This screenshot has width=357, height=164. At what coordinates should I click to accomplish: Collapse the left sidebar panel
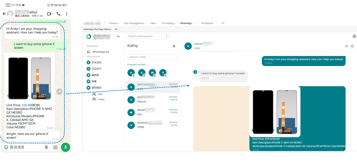point(118,36)
